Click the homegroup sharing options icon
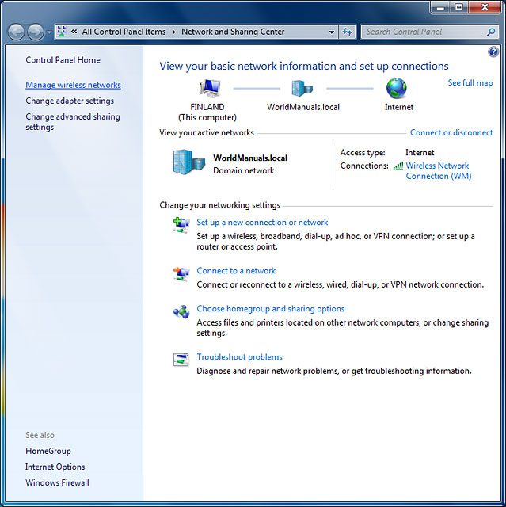The image size is (506, 507). pyautogui.click(x=181, y=311)
